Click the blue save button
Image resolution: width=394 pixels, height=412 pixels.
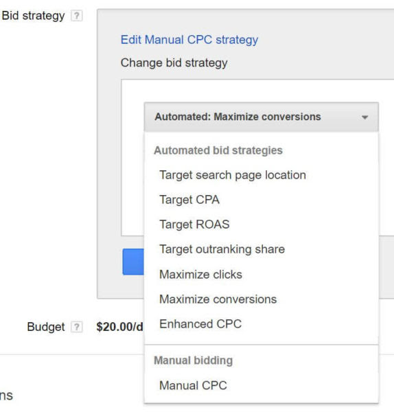pos(133,262)
